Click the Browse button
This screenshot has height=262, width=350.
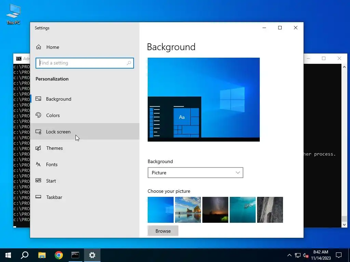pos(163,231)
